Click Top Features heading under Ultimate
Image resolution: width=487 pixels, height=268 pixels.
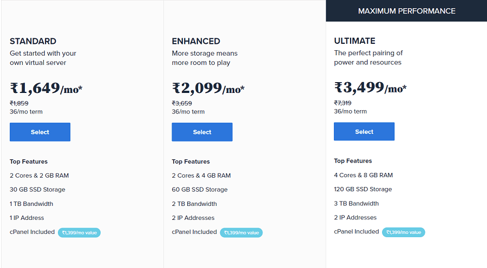353,161
